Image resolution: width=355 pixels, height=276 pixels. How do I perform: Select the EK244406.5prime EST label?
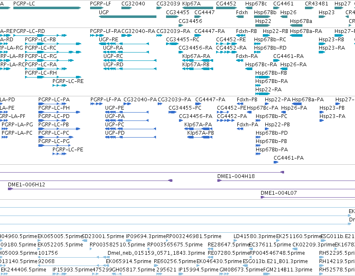point(23,270)
